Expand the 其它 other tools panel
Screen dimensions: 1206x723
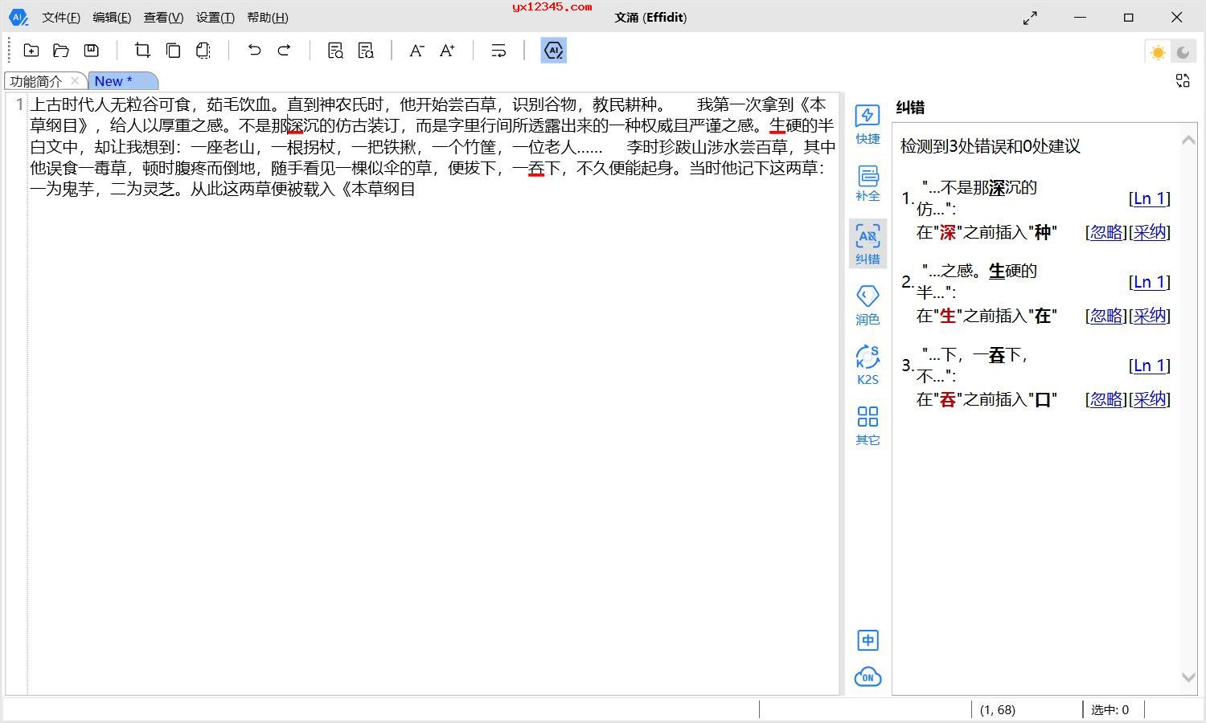(868, 425)
